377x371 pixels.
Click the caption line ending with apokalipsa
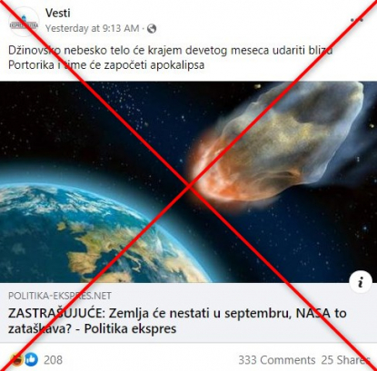106,64
